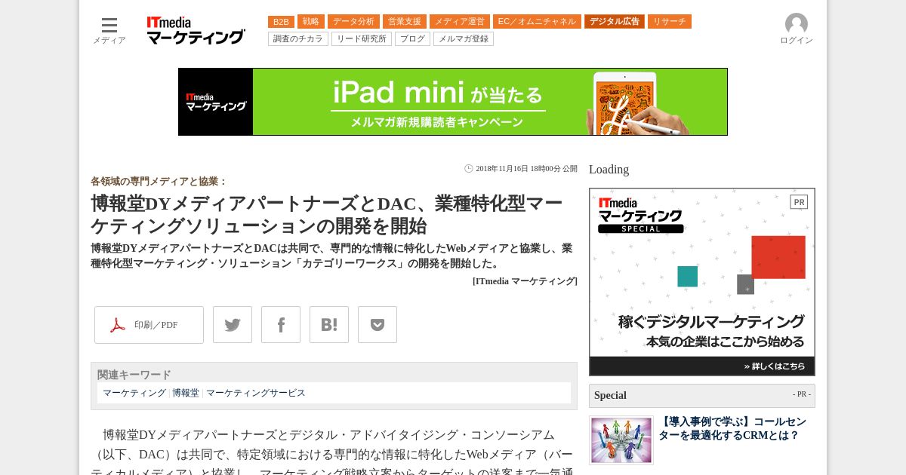
Task: Click the article headline 博報堂DYメディアパートナーズとDAC
Action: [x=327, y=215]
